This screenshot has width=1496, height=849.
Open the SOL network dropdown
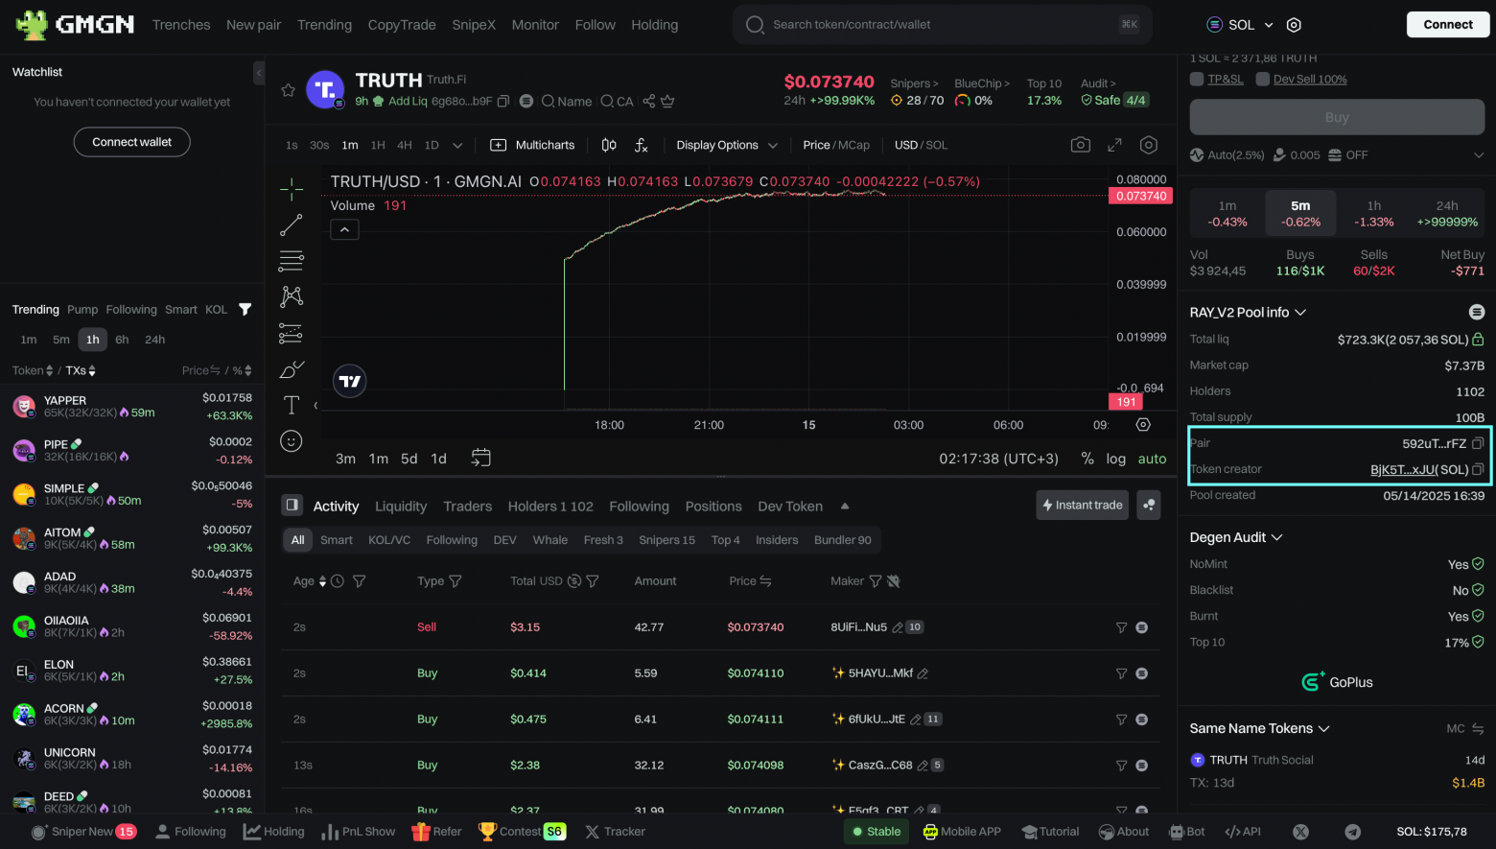(1240, 25)
